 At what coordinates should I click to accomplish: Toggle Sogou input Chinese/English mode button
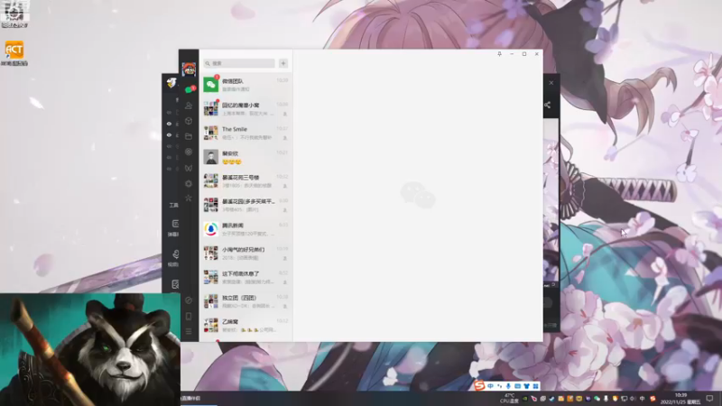tap(490, 386)
